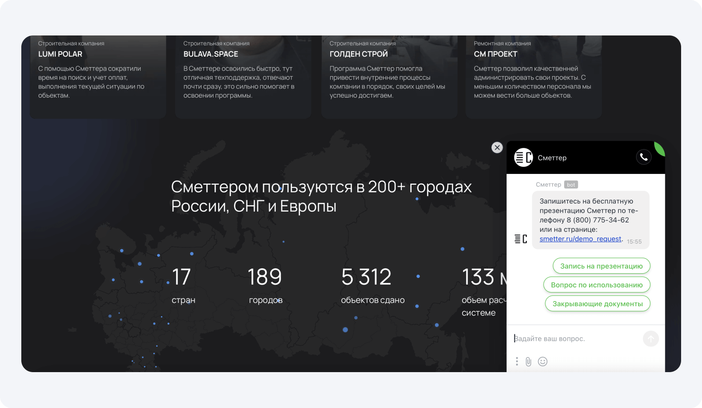Open the BULAVA.SPACE review card

point(243,77)
